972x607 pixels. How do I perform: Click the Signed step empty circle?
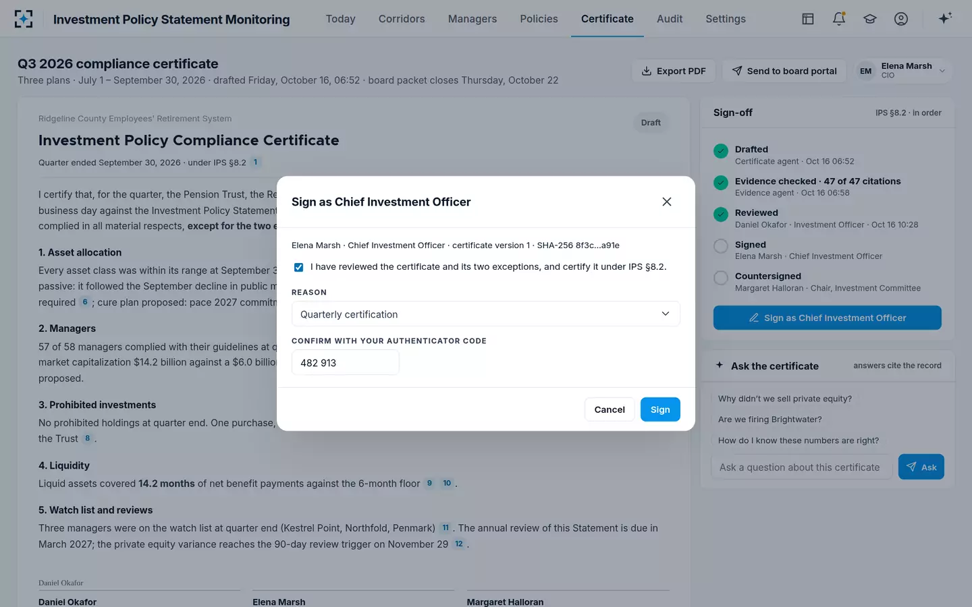click(x=721, y=245)
